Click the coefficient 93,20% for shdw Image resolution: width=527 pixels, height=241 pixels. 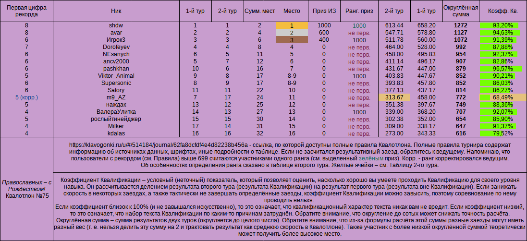pos(503,25)
